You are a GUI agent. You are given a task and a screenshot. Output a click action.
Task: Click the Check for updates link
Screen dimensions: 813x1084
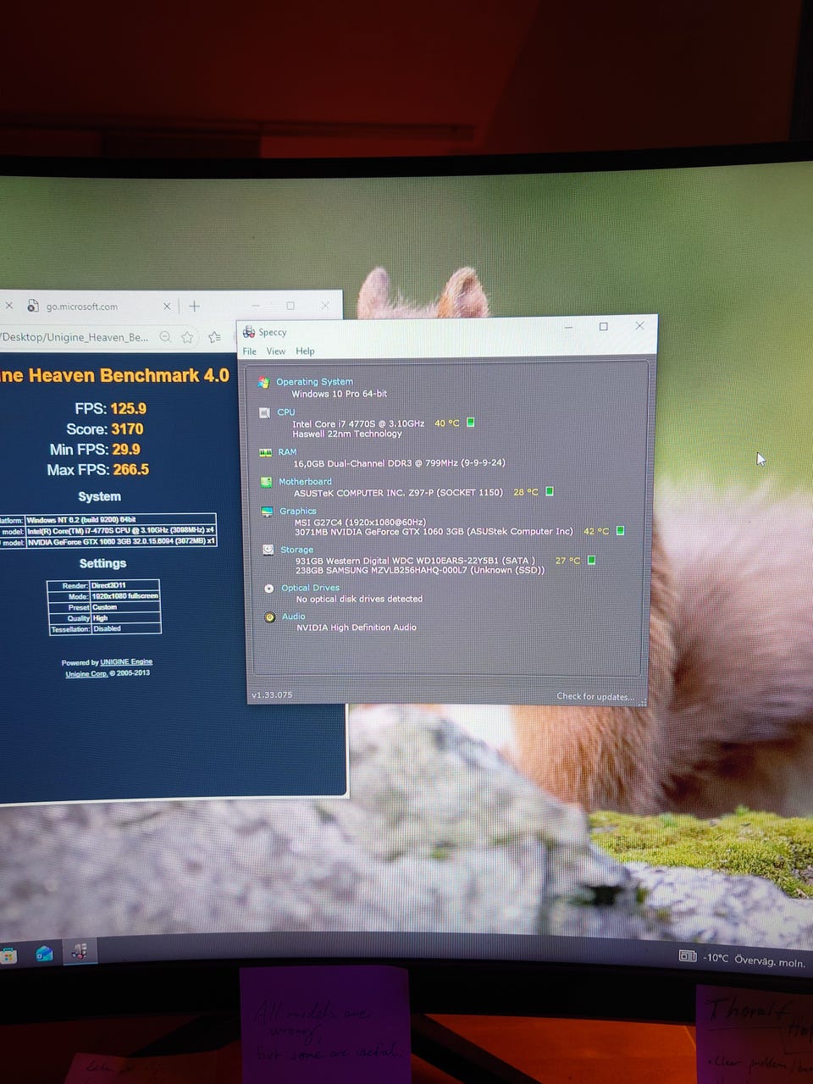coord(595,696)
